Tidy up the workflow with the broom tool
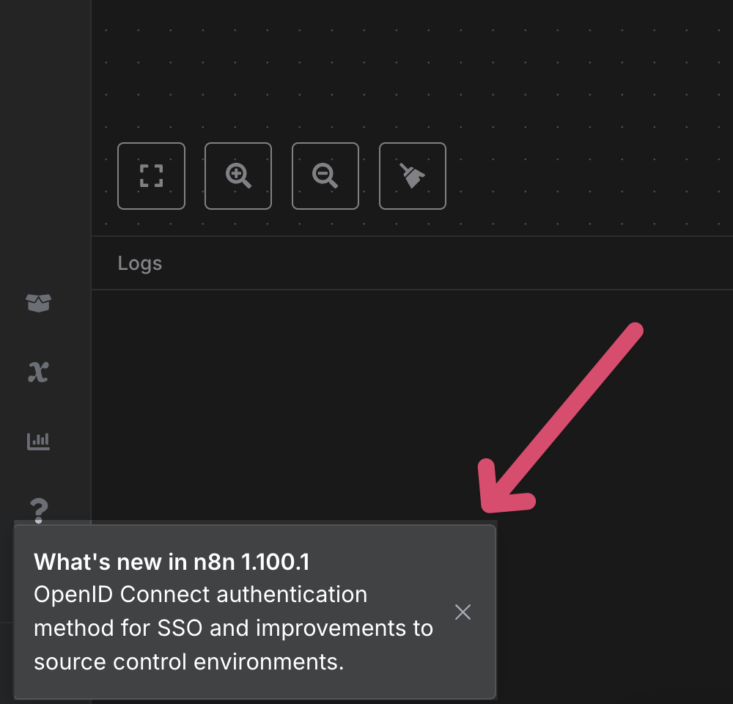 click(x=412, y=176)
